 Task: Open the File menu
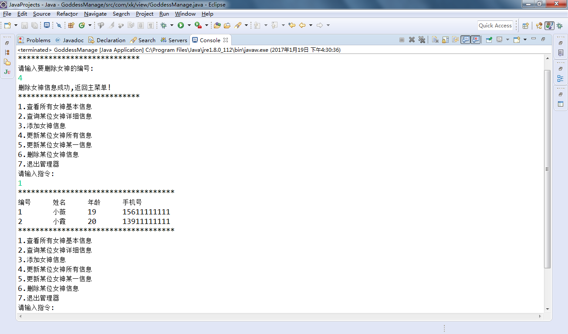point(7,14)
